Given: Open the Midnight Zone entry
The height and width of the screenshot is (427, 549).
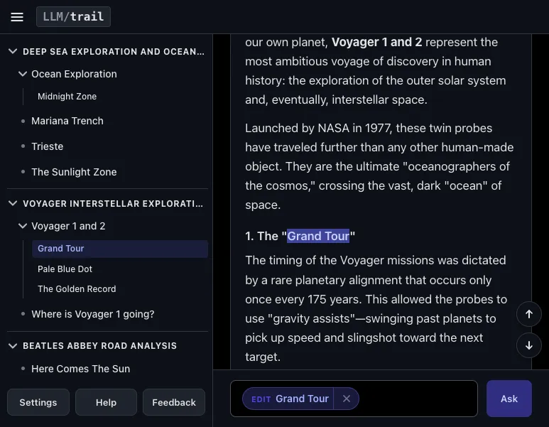Looking at the screenshot, I should click(67, 97).
